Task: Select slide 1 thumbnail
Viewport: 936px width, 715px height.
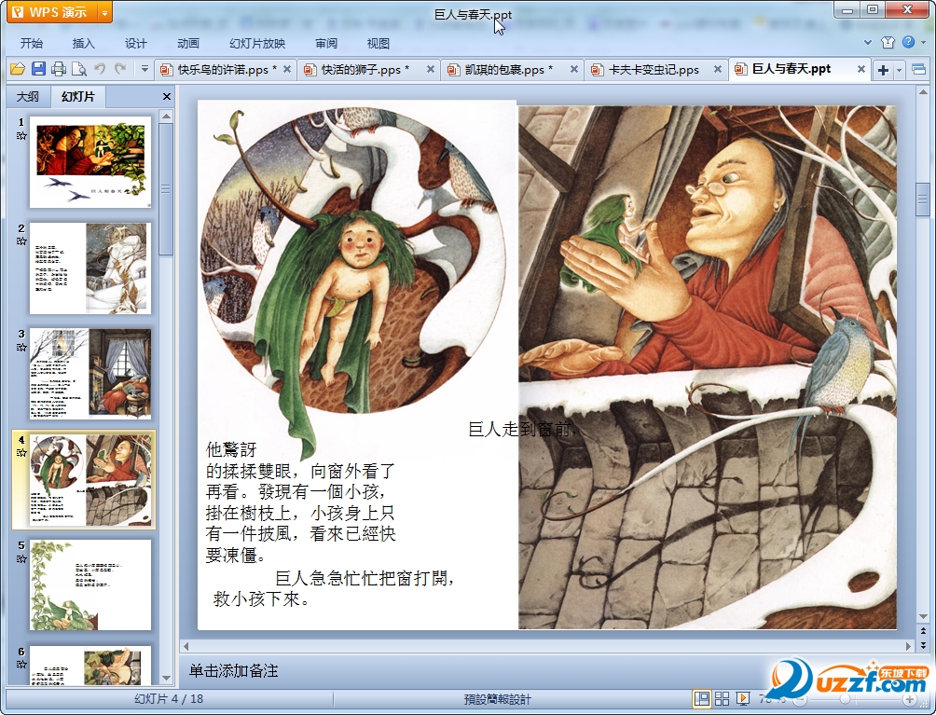Action: point(90,162)
